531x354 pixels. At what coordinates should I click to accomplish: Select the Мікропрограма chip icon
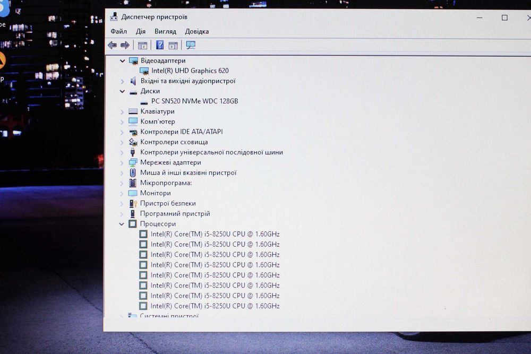click(133, 183)
